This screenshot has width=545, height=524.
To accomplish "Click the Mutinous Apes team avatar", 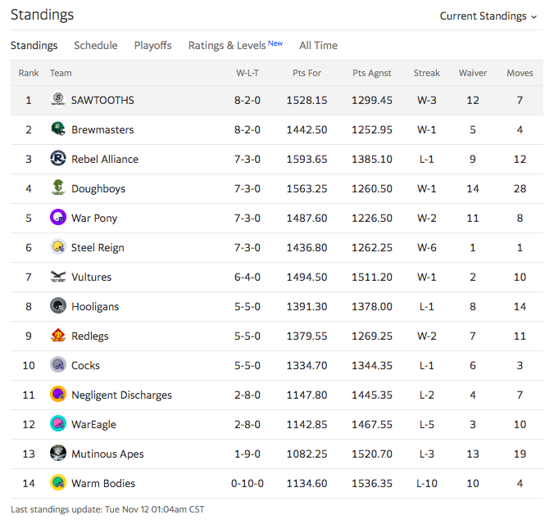I will pyautogui.click(x=58, y=454).
